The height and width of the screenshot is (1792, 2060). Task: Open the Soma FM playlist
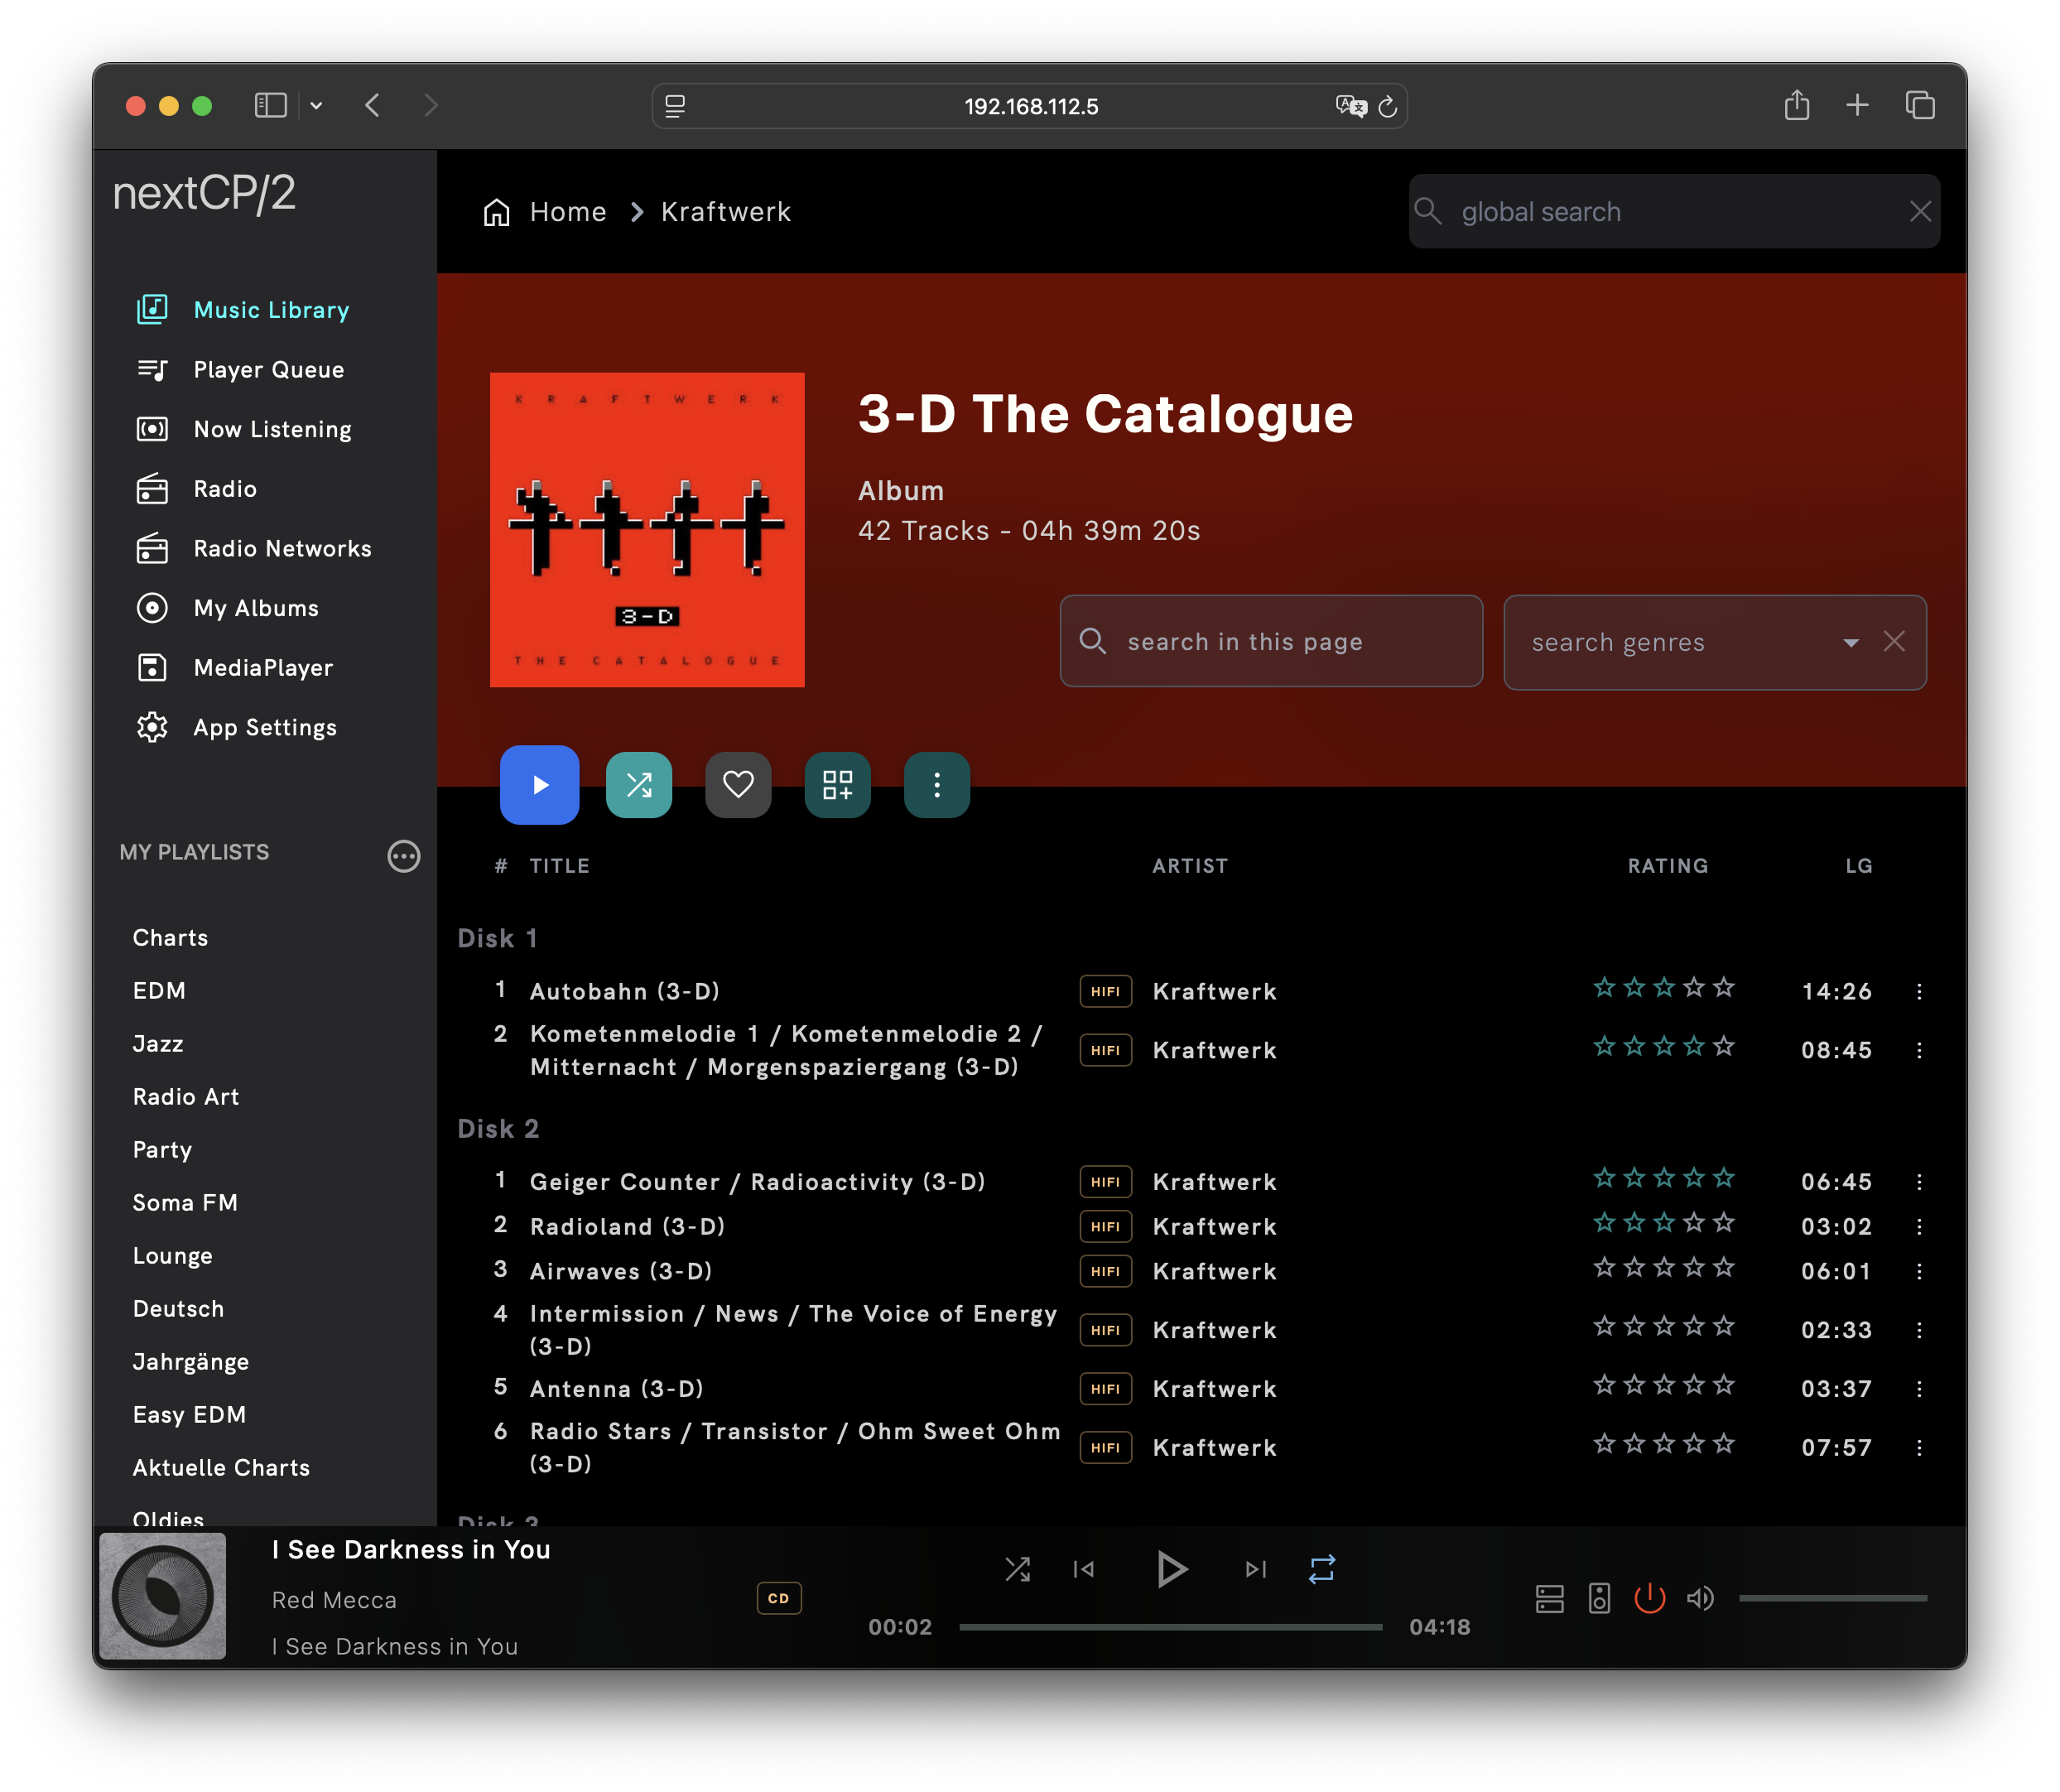tap(185, 1203)
